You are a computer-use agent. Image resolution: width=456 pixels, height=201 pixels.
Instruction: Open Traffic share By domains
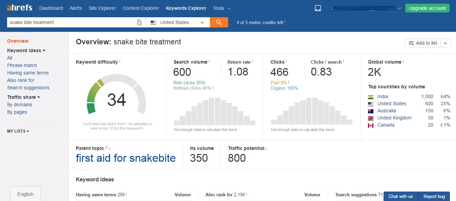[x=20, y=105]
